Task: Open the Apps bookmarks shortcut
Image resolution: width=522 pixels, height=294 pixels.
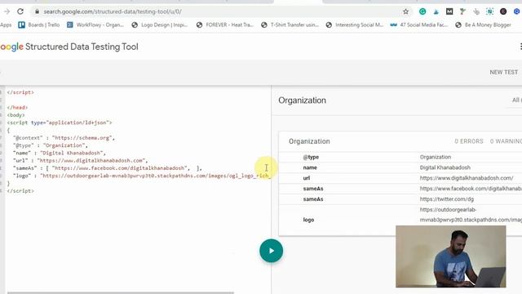Action: point(6,24)
